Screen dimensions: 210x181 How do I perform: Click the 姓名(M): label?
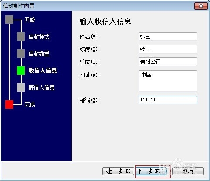coord(90,37)
